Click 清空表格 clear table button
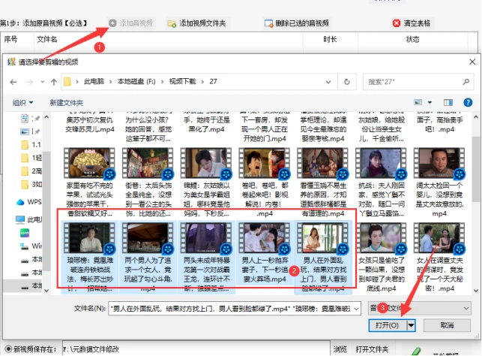 [412, 23]
